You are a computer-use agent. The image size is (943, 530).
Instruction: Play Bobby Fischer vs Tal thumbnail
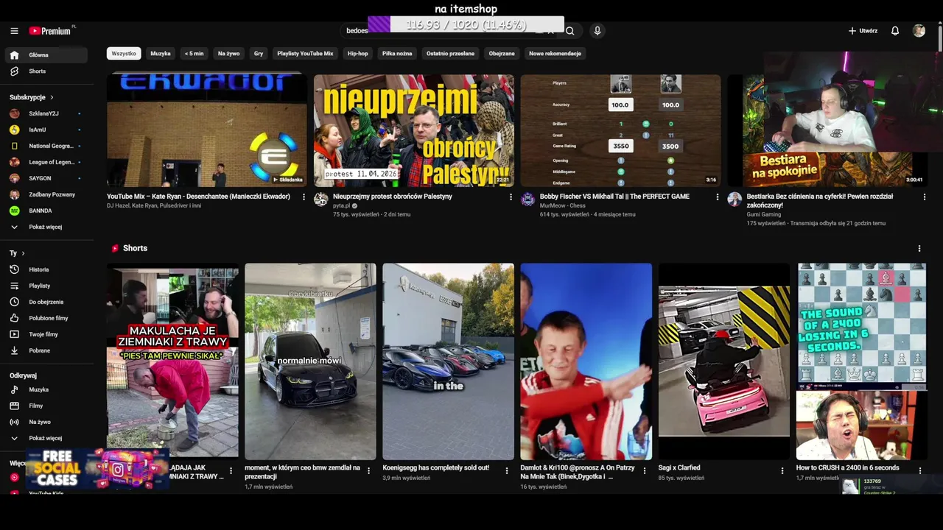pos(621,130)
